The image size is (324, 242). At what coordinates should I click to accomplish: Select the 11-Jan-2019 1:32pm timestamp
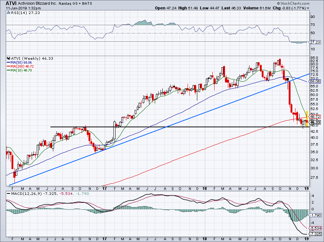23,8
